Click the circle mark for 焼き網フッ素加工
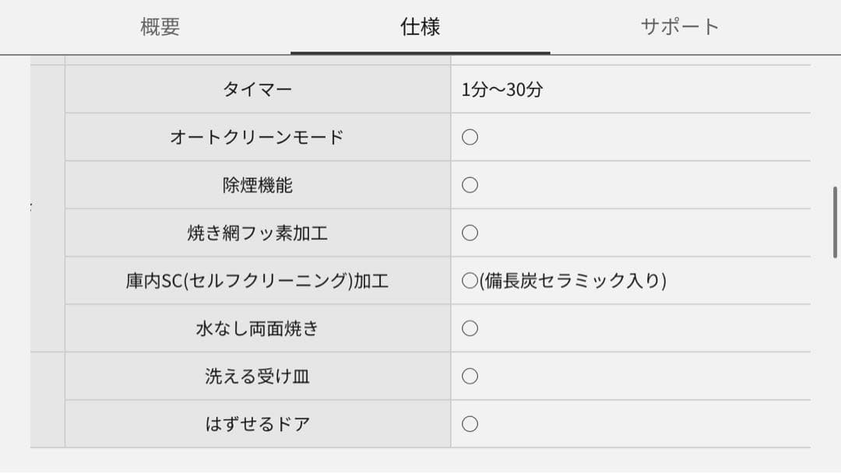Image resolution: width=841 pixels, height=473 pixels. (x=469, y=232)
